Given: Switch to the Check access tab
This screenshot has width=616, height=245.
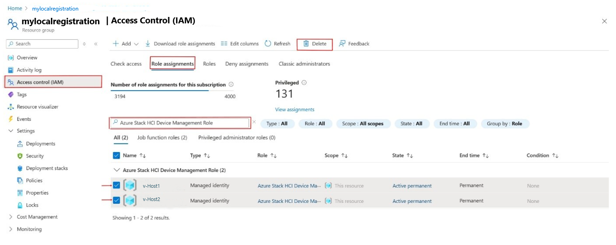Looking at the screenshot, I should click(126, 64).
